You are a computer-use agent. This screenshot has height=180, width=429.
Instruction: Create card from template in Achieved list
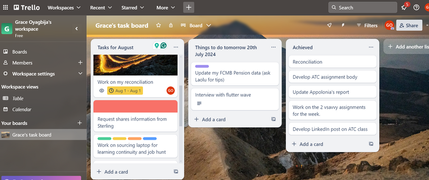coord(371,143)
